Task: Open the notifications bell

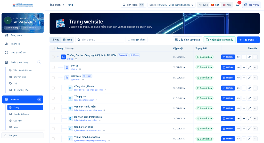Action: tap(237, 5)
